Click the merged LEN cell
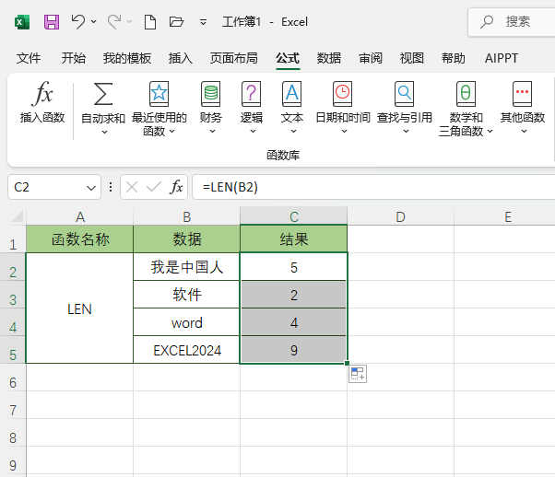 (x=79, y=308)
